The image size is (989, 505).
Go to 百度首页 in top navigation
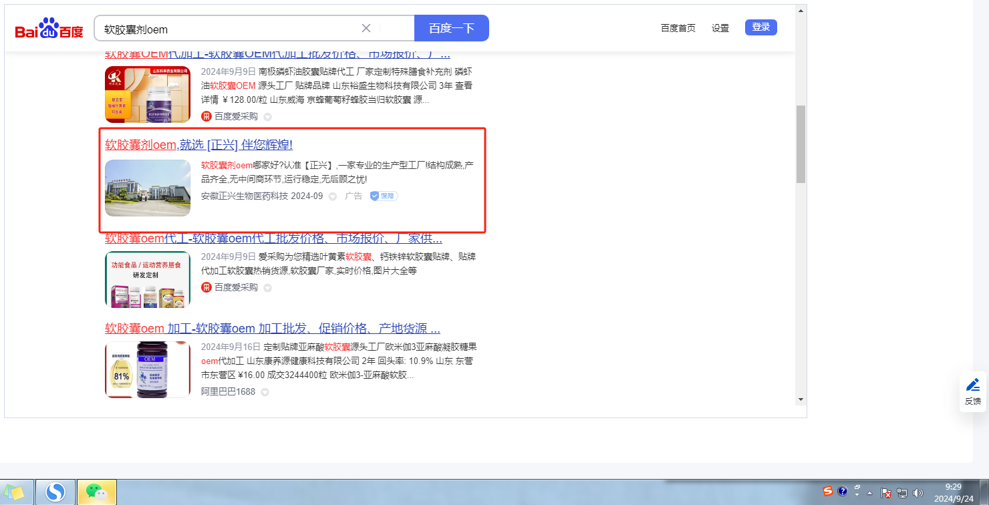pyautogui.click(x=678, y=28)
